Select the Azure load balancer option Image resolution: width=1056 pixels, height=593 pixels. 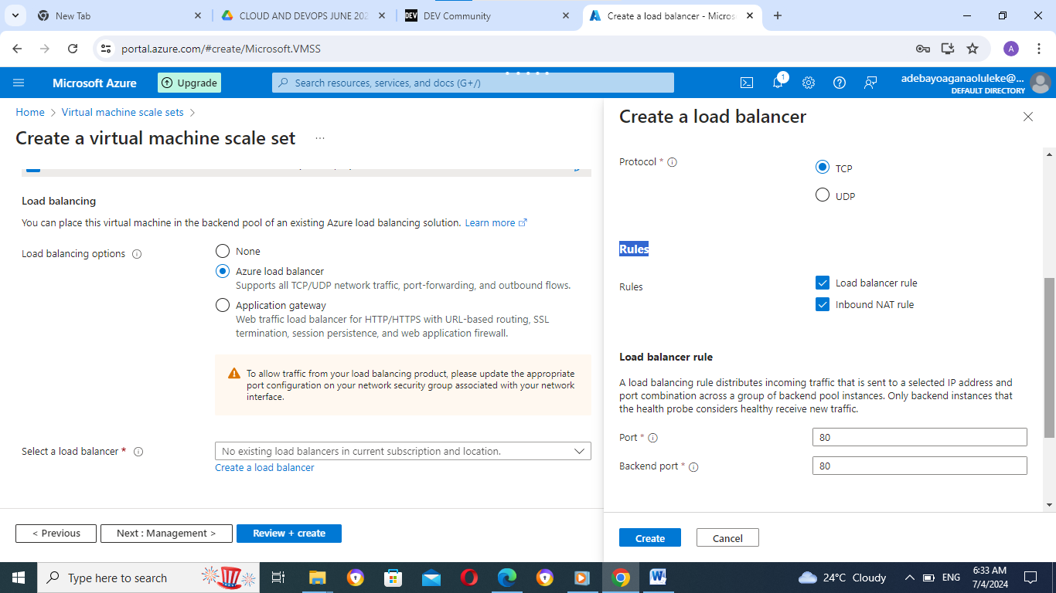click(223, 271)
